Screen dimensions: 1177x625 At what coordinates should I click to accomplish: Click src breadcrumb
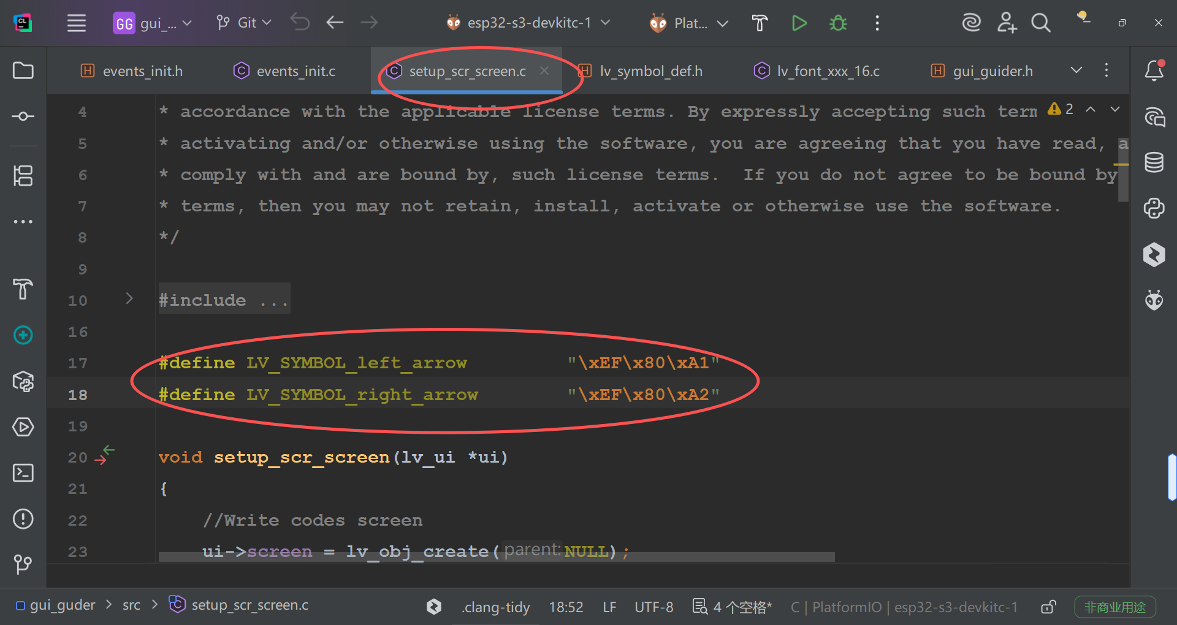pos(131,605)
